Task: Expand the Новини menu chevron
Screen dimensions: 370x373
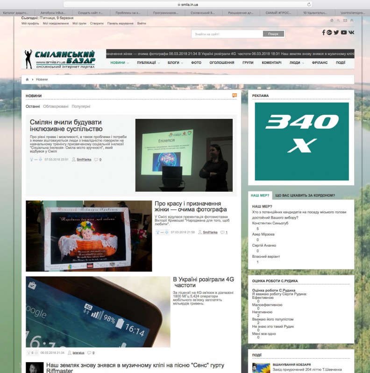Action: pos(128,63)
